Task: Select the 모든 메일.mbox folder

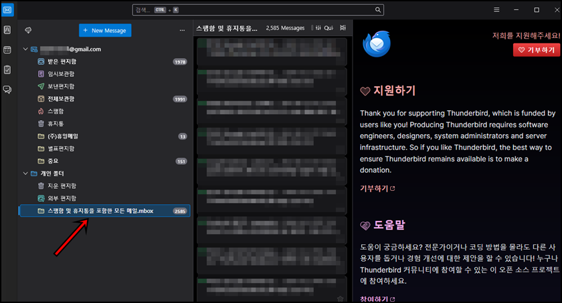Action: (104, 211)
